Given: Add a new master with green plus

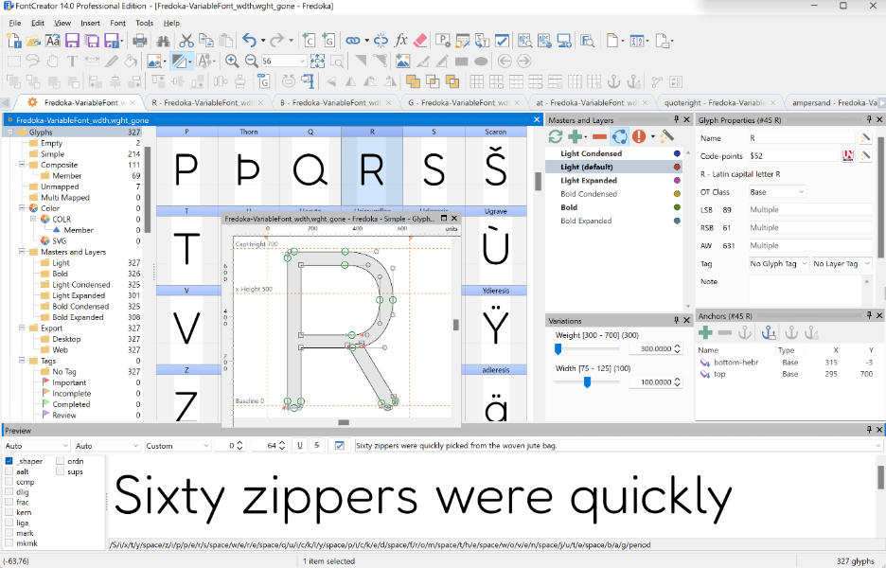Looking at the screenshot, I should point(575,136).
